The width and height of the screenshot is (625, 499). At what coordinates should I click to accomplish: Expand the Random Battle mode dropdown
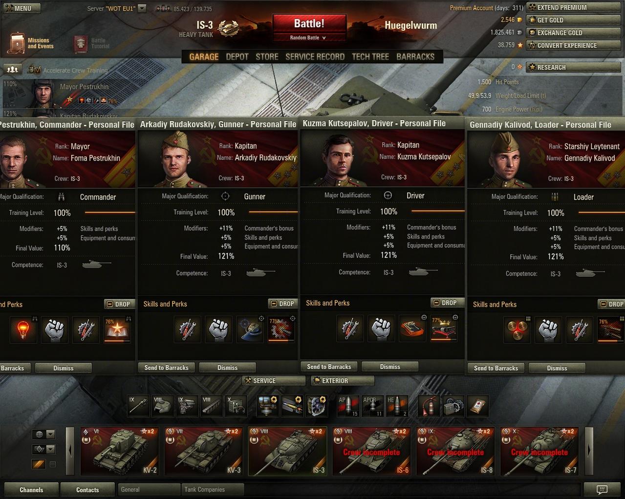pyautogui.click(x=308, y=38)
